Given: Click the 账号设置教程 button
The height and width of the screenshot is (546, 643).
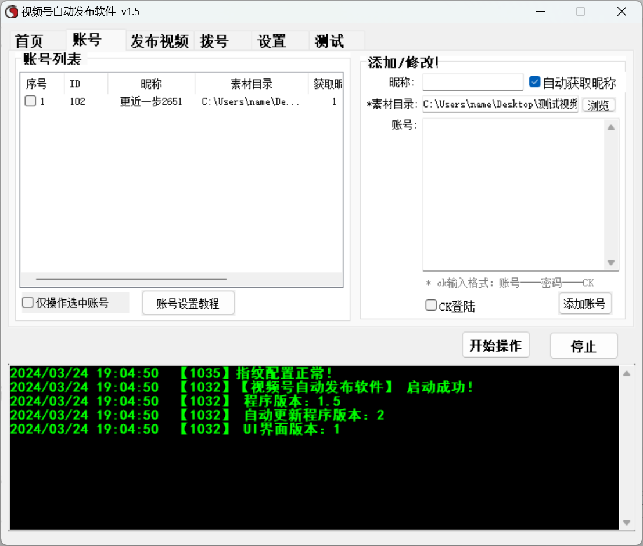Looking at the screenshot, I should [x=188, y=304].
